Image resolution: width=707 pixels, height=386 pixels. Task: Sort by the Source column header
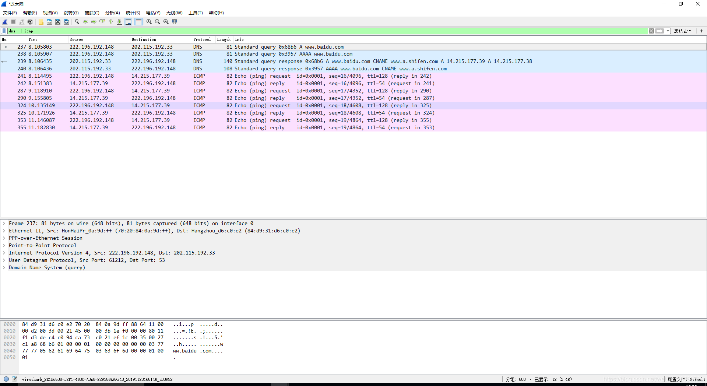[x=99, y=39]
